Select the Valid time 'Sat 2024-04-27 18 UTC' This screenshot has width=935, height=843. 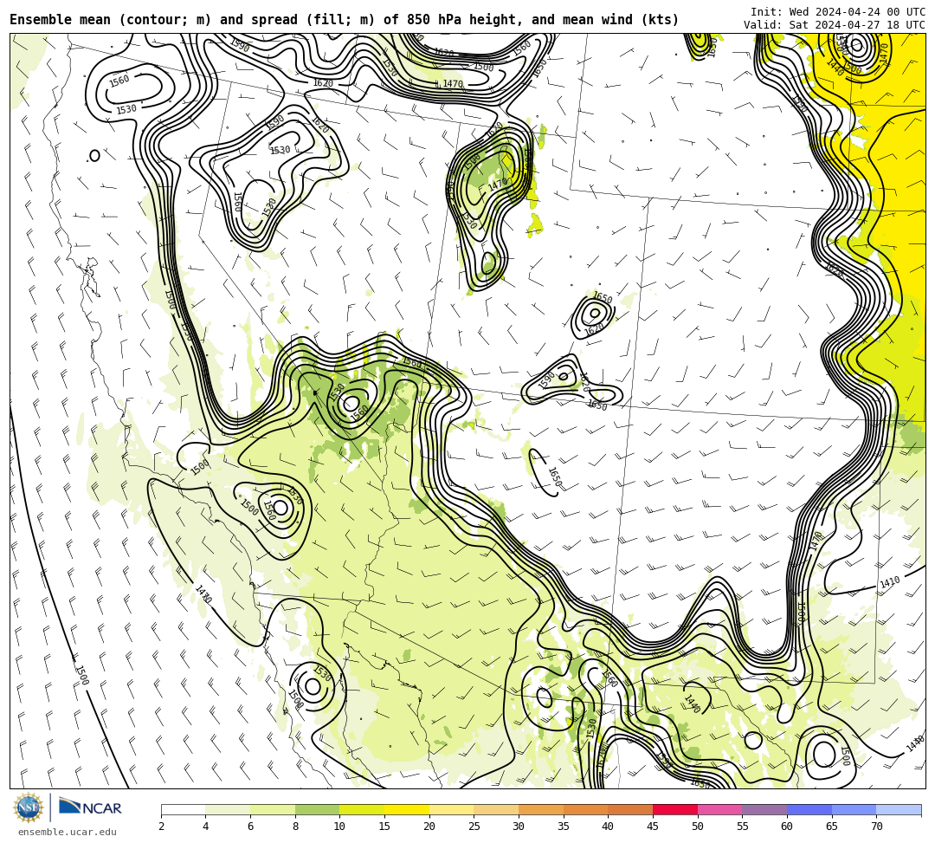pos(857,24)
